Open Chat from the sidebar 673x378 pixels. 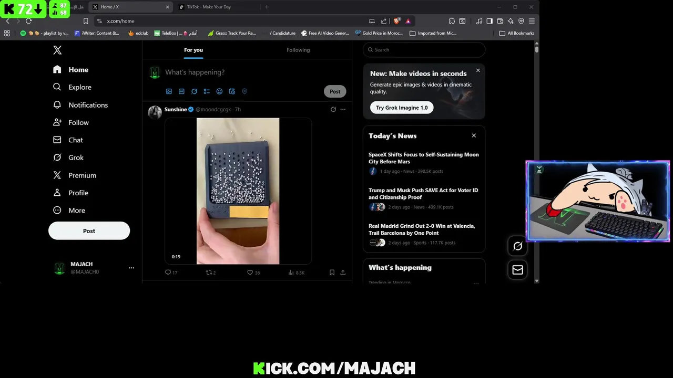[68, 140]
